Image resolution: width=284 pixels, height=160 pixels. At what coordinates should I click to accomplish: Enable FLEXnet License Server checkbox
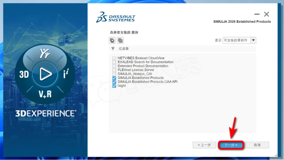[114, 70]
